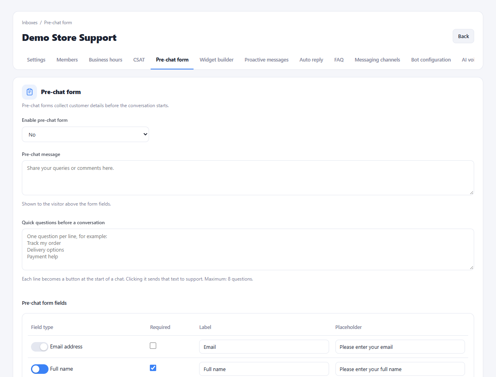This screenshot has width=496, height=377.
Task: Click the Required column header
Action: coord(160,327)
